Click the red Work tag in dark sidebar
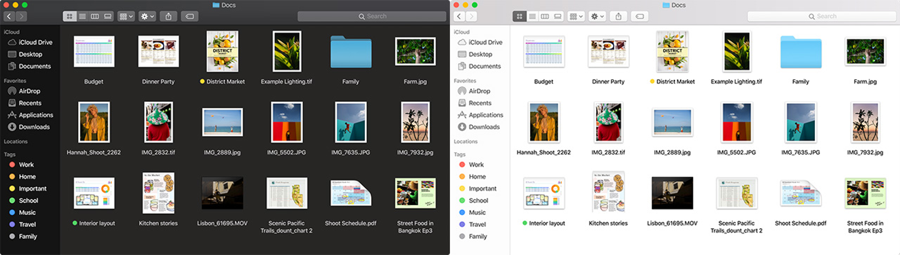900x255 pixels. click(x=26, y=165)
